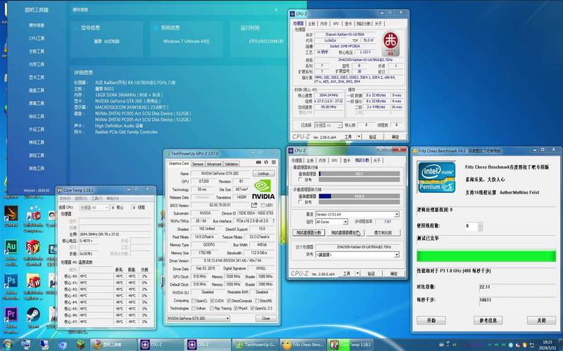
Task: Expand the 工具 arrow in the CPU-Z processor window
Action: click(x=359, y=137)
